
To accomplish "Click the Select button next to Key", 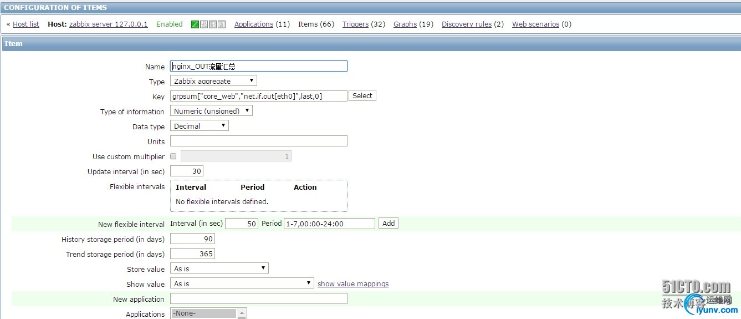I will point(362,96).
